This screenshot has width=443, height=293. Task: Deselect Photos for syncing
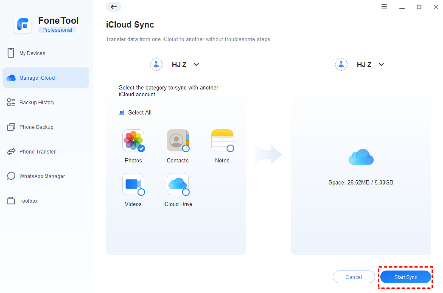pos(133,140)
